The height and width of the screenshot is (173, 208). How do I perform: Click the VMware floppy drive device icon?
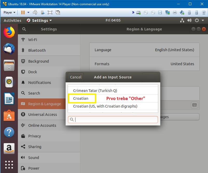coord(160,13)
